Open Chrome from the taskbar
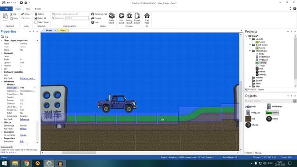 [x=26, y=163]
